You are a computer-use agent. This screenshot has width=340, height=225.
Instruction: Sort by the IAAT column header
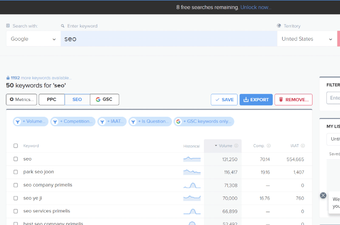pyautogui.click(x=295, y=146)
